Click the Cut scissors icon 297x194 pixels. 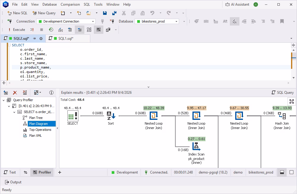(124, 13)
